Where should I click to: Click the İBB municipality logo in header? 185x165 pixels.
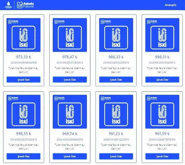(x=8, y=5)
